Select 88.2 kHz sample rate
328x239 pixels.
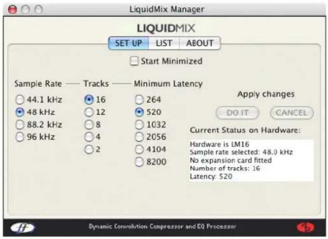[20, 125]
